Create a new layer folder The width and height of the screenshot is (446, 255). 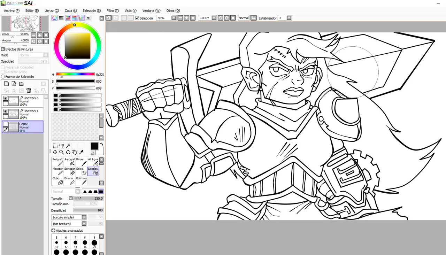point(21,84)
